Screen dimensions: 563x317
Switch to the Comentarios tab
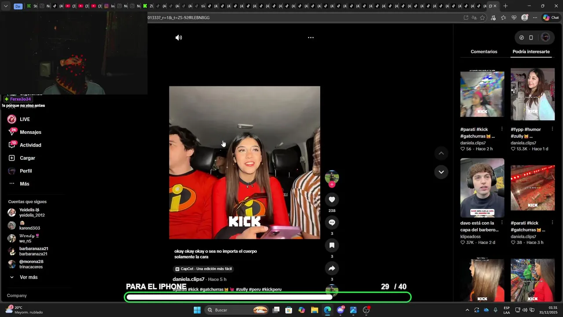pos(484,52)
